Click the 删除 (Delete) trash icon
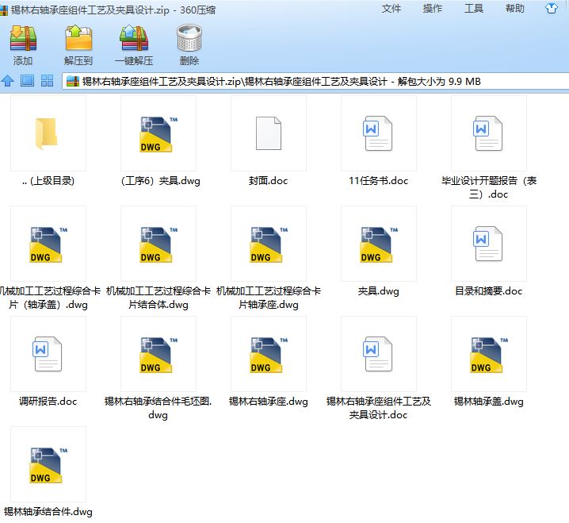 pyautogui.click(x=189, y=38)
